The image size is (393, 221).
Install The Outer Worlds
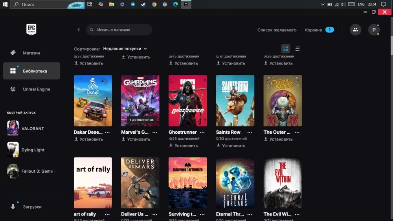(279, 139)
